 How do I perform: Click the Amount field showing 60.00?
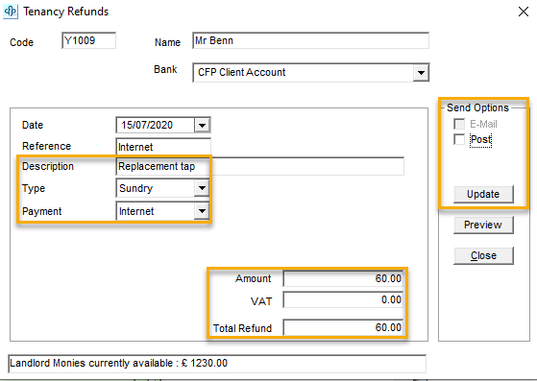(343, 278)
